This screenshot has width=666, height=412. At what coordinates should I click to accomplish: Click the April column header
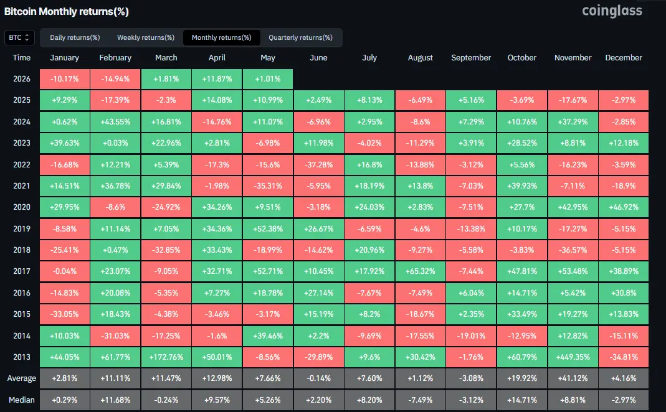(x=217, y=58)
